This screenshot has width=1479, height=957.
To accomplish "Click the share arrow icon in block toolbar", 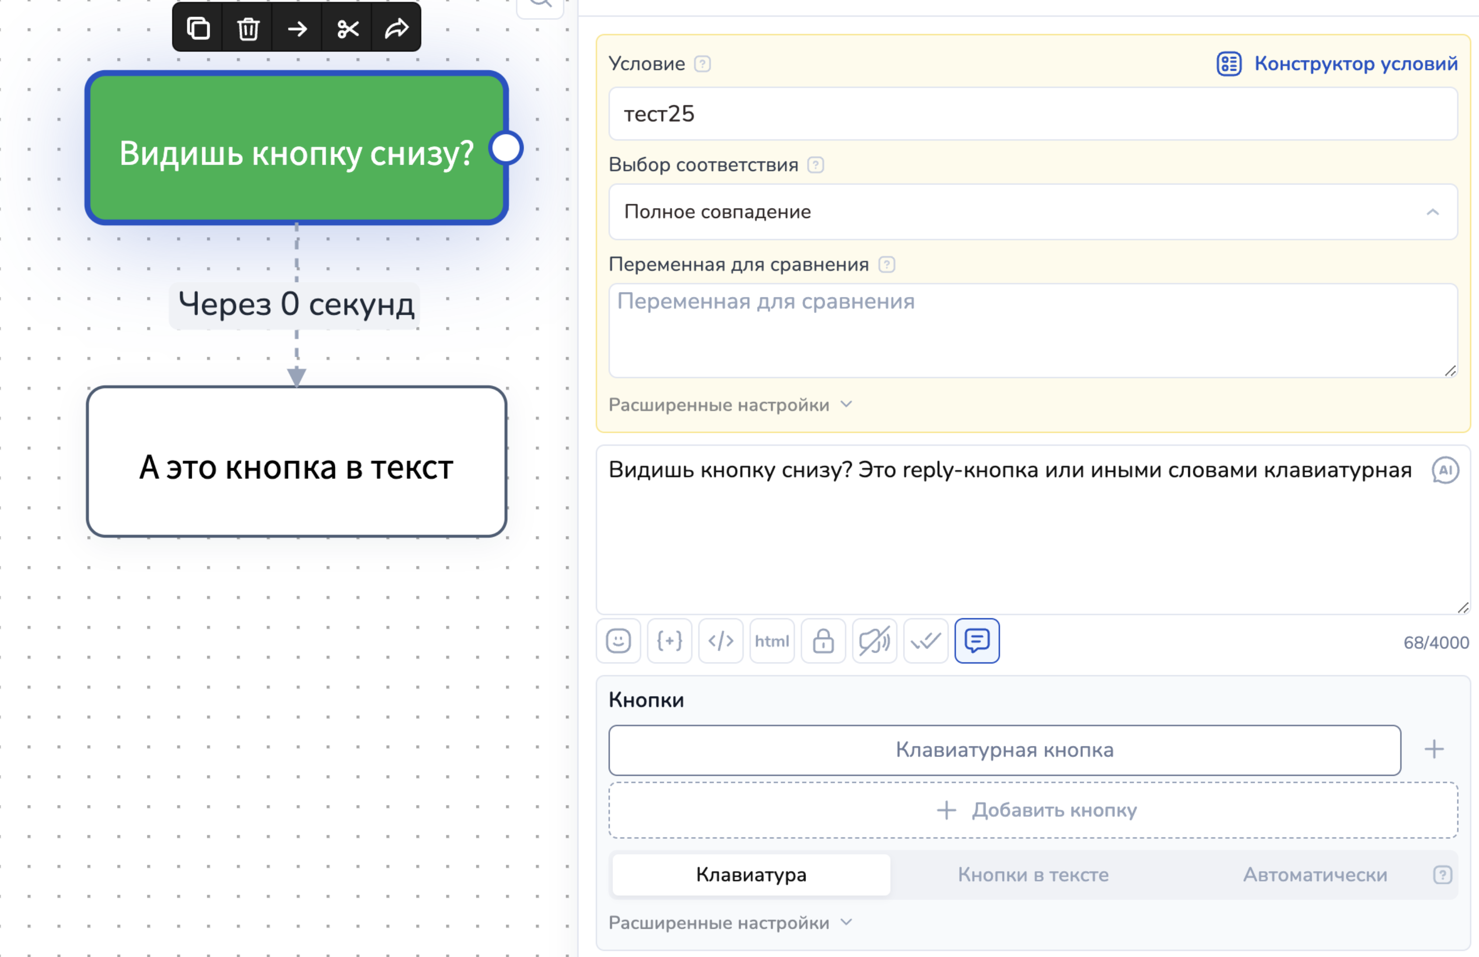I will tap(397, 29).
